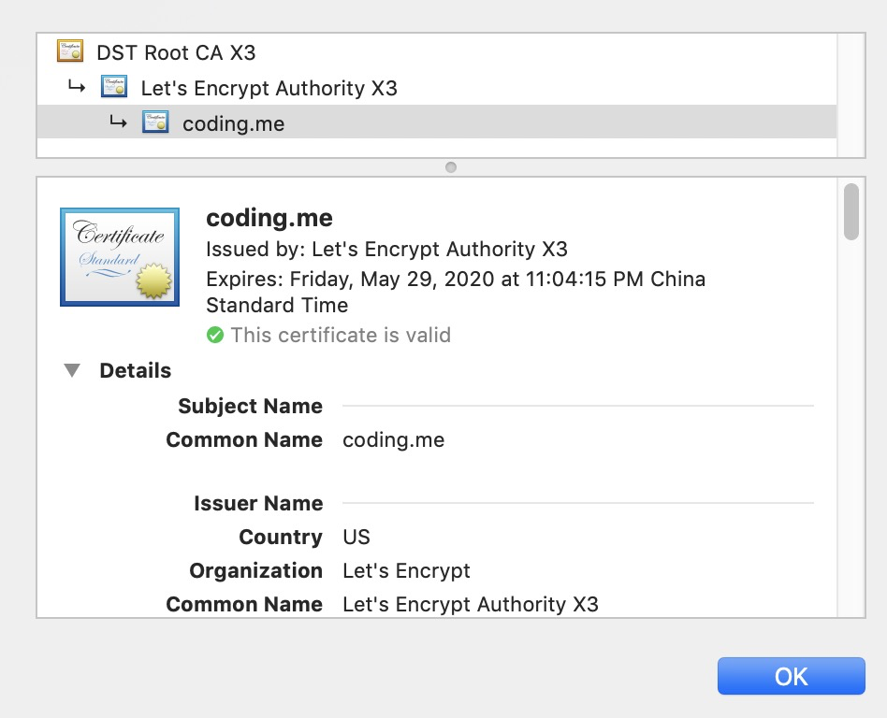Click the subject Common Name value coding.me

tap(393, 440)
